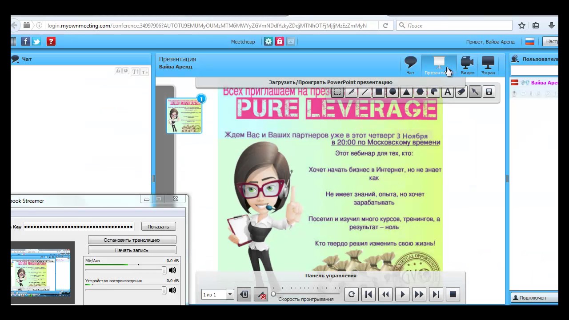Screen dimensions: 569x320
Task: Click Остановить трансляцию in Streamer window
Action: pos(132,240)
